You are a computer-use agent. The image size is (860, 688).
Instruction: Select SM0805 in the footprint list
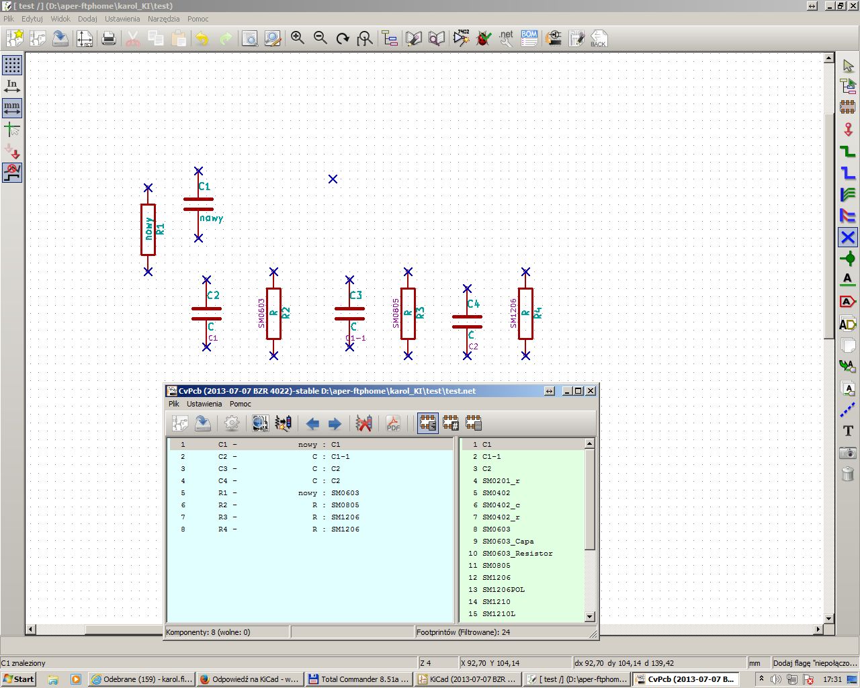(497, 566)
